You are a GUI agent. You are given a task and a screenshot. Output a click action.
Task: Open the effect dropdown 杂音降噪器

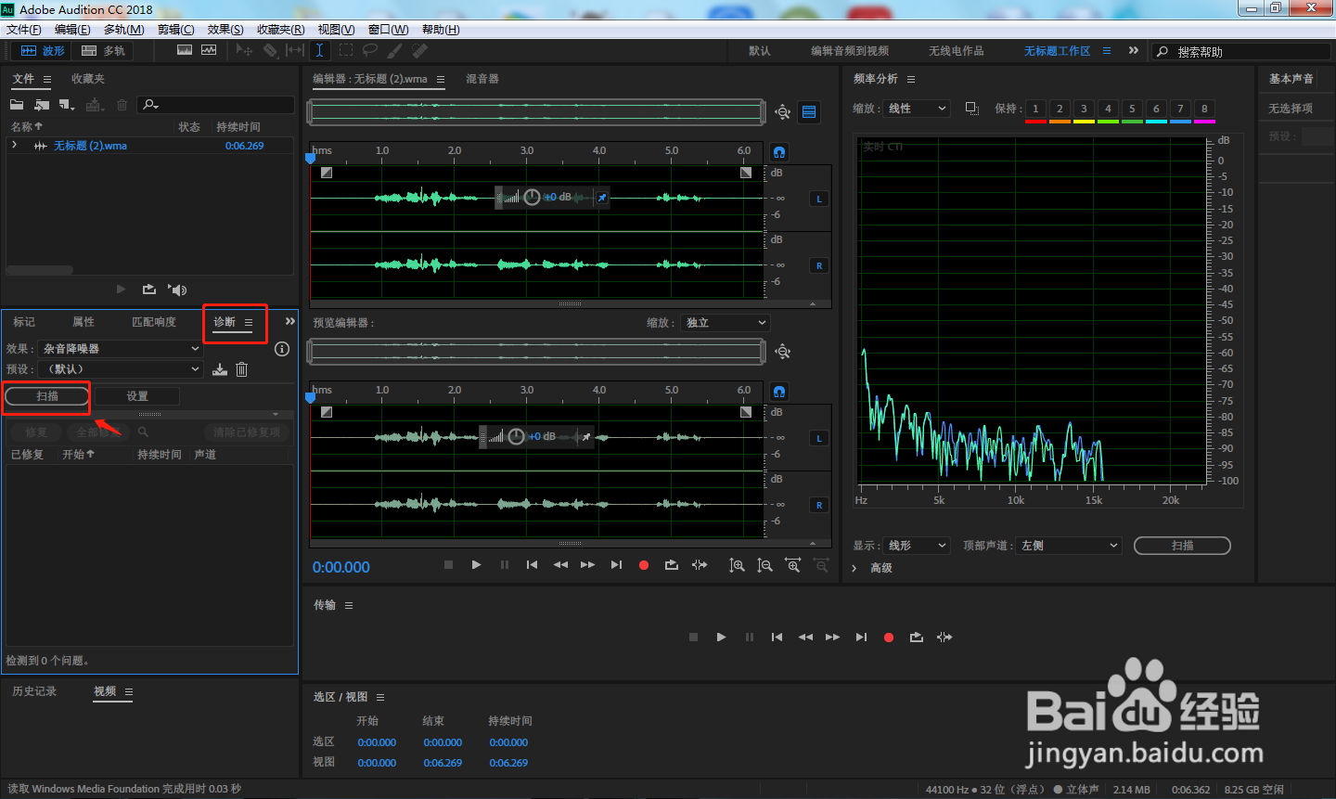[x=119, y=349]
